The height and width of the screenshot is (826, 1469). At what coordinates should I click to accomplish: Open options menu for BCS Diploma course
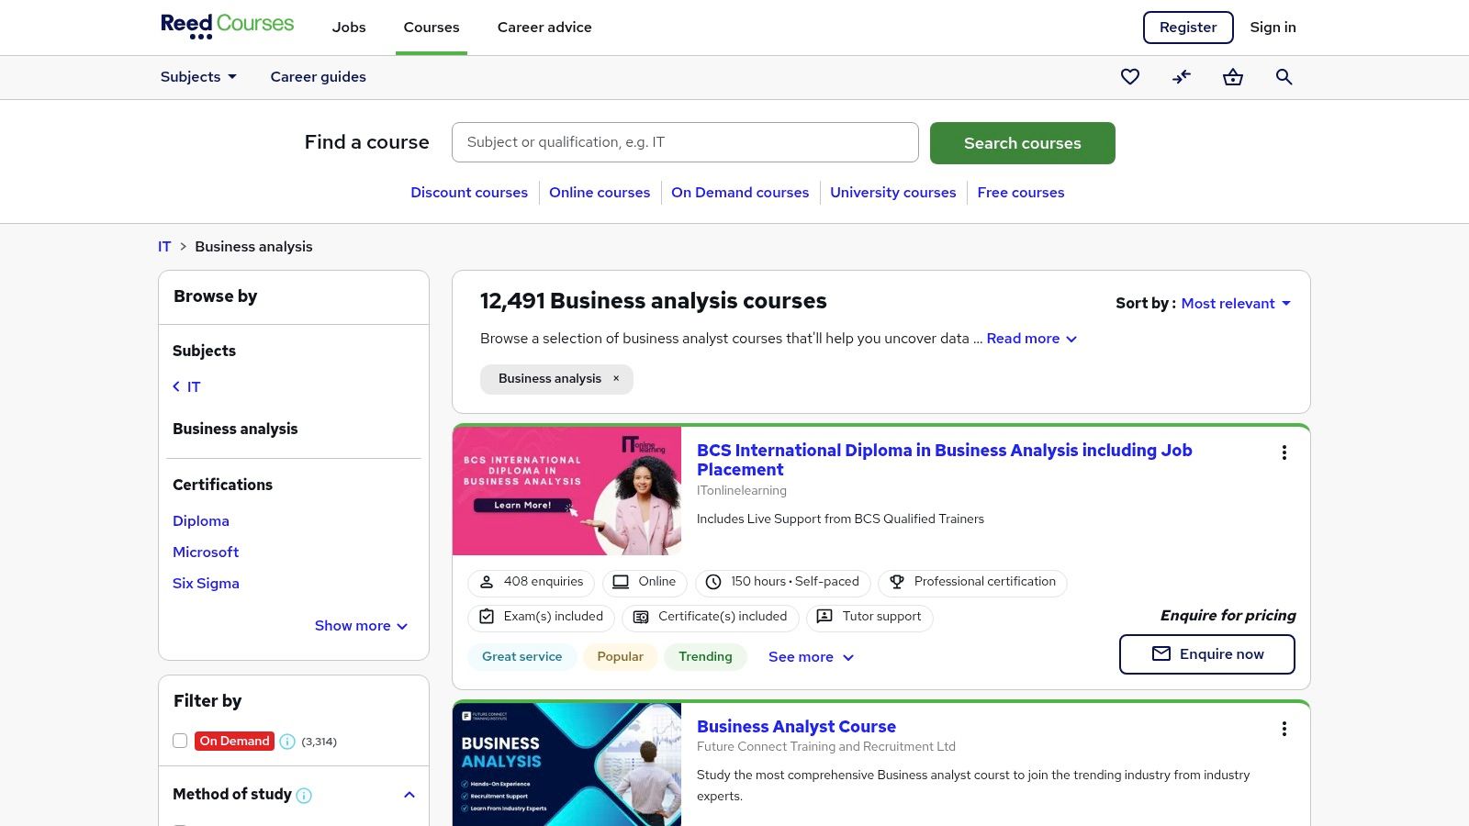[x=1284, y=452]
